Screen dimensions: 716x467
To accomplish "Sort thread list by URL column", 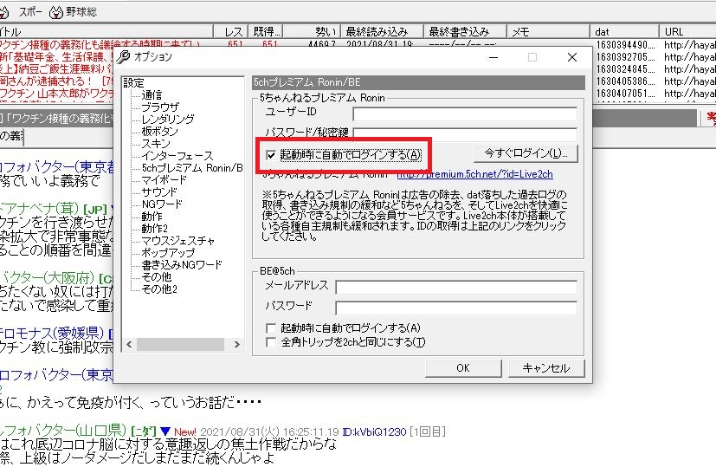I will [687, 32].
